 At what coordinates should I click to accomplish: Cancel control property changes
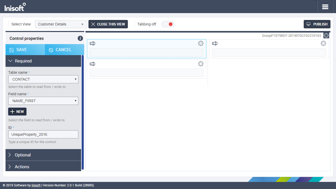click(x=65, y=50)
